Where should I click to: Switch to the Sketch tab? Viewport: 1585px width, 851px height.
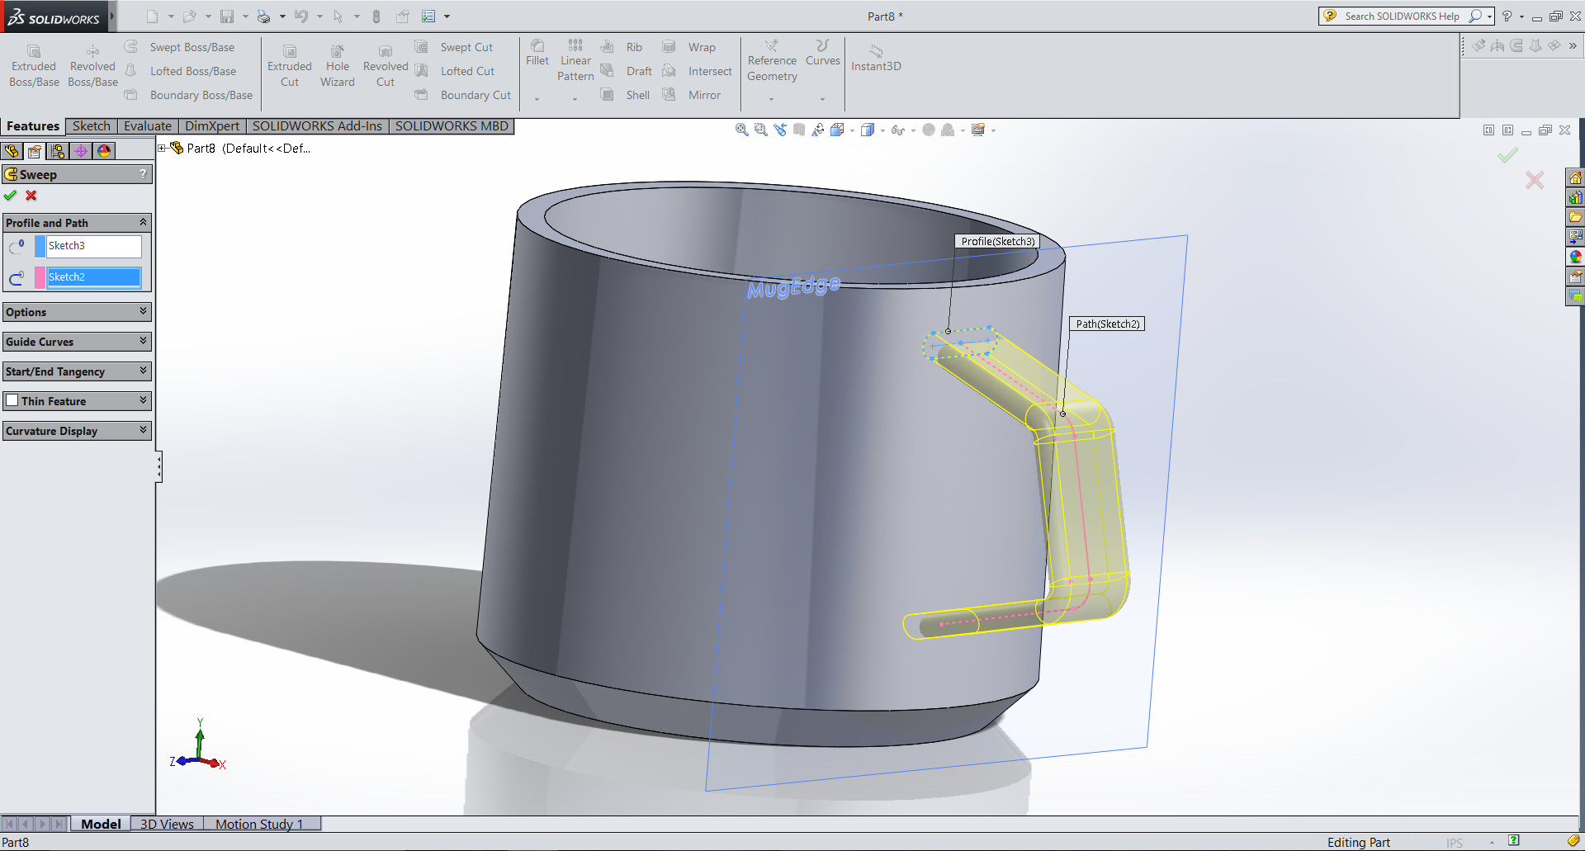pos(91,125)
